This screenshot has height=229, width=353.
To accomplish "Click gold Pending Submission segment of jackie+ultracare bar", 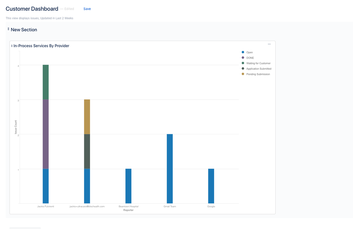I will coord(87,117).
